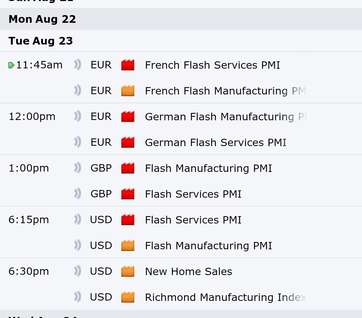Click the orange impact icon for Richmond Manufacturing Index

coord(128,297)
